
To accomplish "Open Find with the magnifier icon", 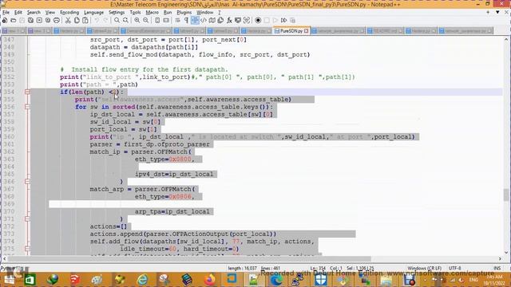I will point(117,20).
